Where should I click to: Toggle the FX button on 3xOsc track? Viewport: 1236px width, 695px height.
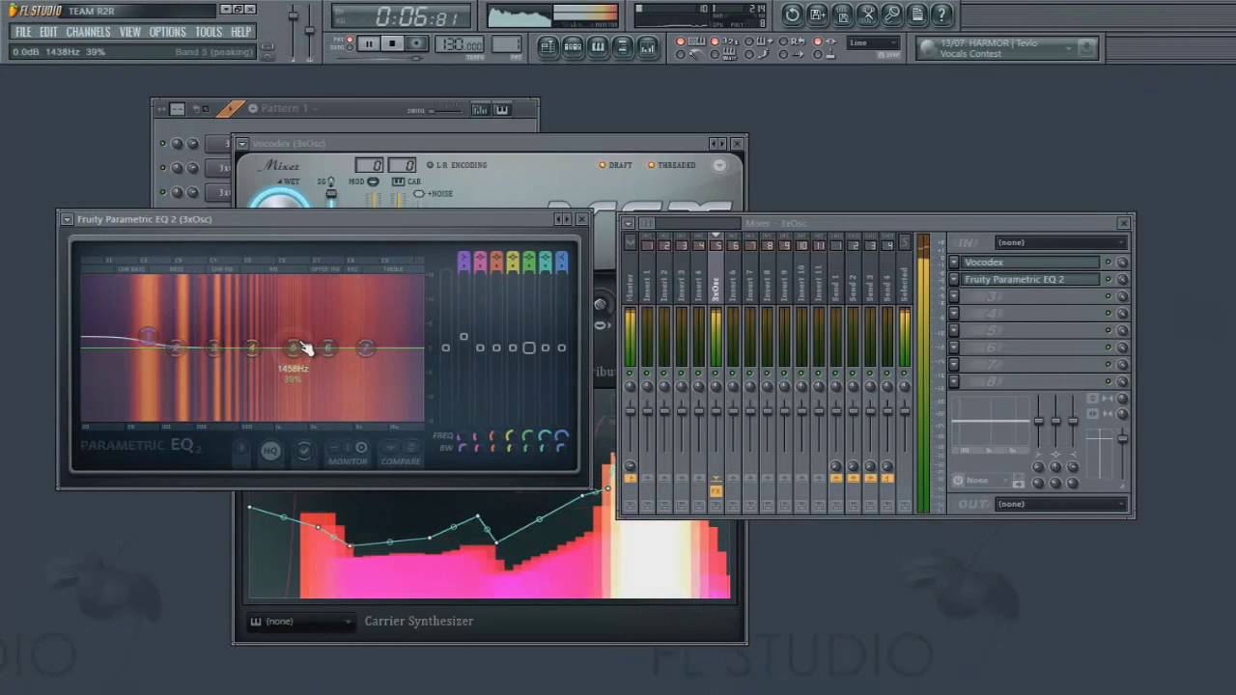pyautogui.click(x=716, y=491)
